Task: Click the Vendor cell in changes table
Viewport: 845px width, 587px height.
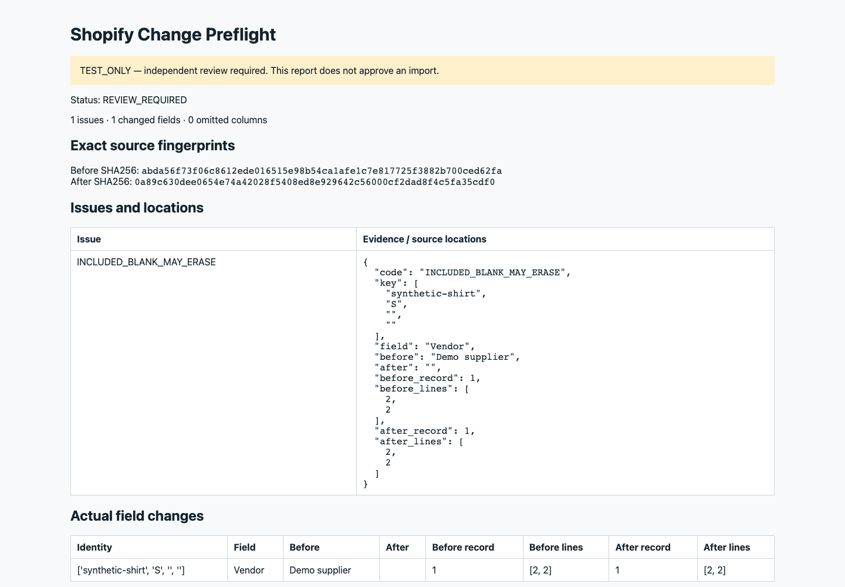Action: (255, 570)
